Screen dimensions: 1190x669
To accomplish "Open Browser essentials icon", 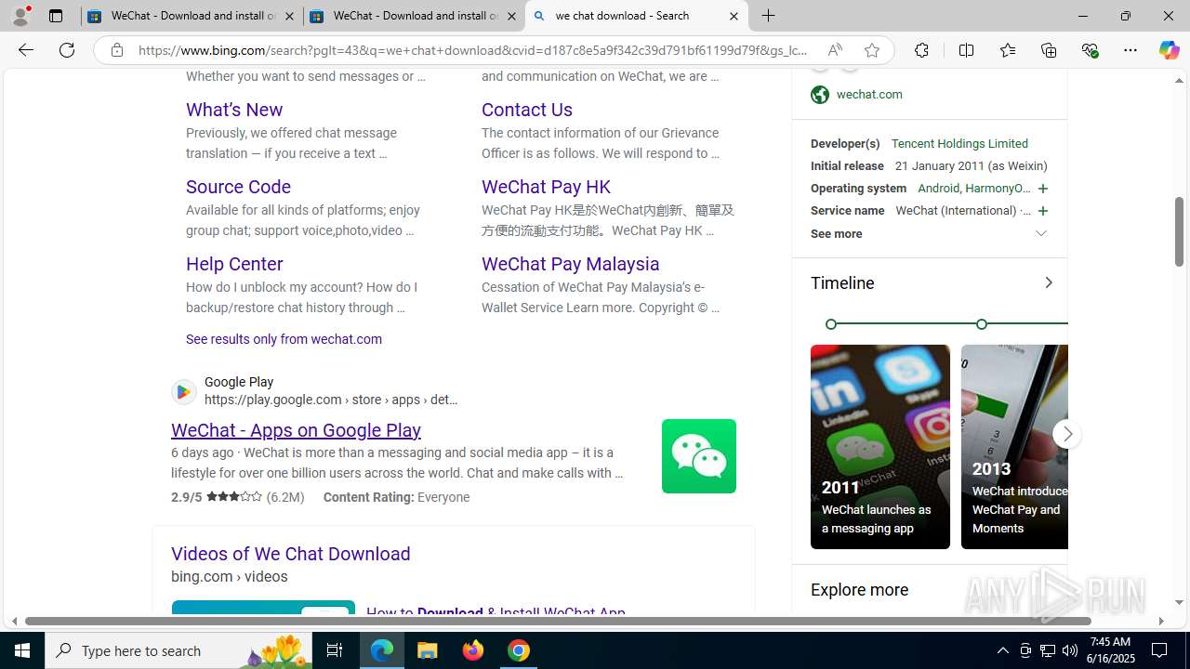I will click(x=1090, y=50).
